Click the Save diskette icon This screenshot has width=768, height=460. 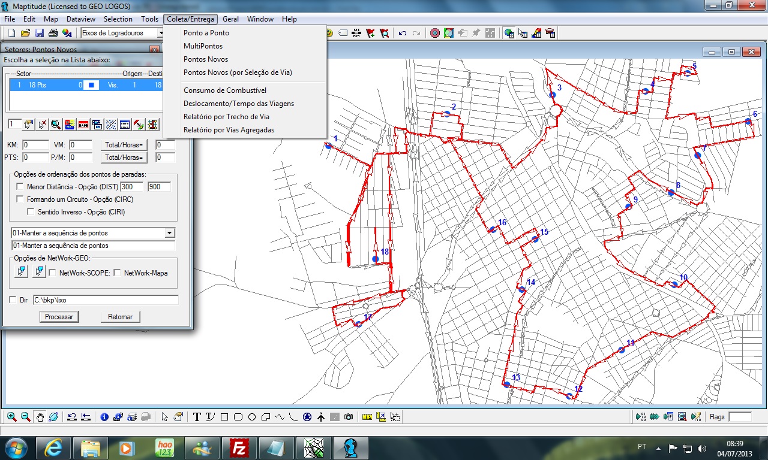pos(40,33)
